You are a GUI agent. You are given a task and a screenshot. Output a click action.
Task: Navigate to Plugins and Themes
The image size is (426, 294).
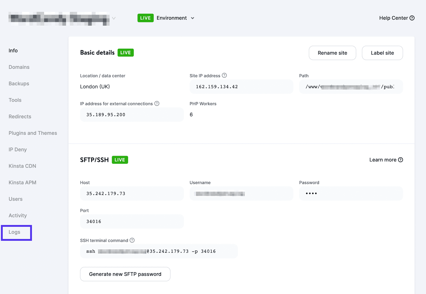(33, 133)
